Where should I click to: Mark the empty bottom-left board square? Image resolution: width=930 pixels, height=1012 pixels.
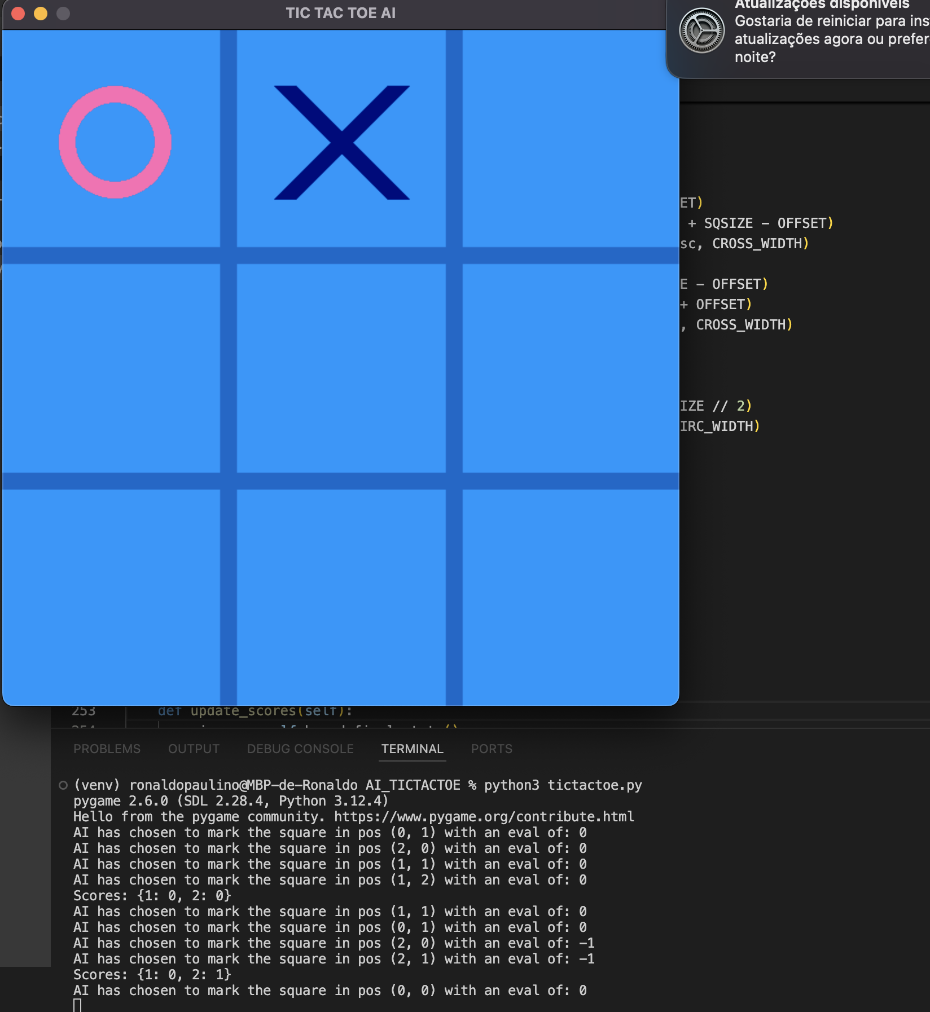111,597
